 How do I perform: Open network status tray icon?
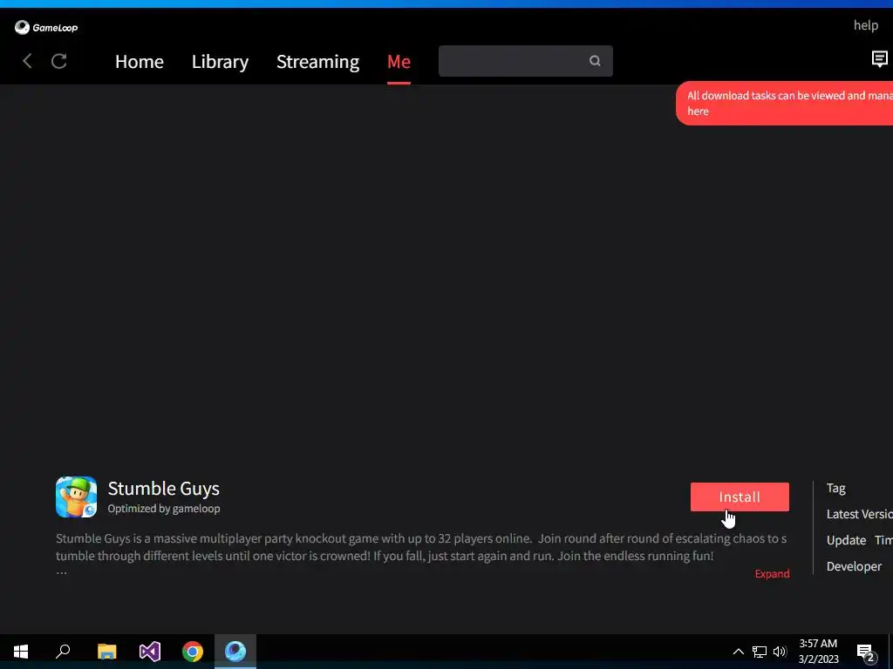(760, 652)
